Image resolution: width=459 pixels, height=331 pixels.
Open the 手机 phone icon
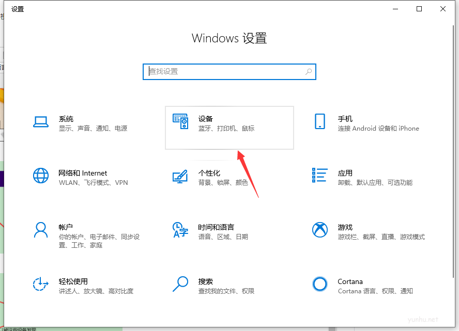pyautogui.click(x=320, y=121)
